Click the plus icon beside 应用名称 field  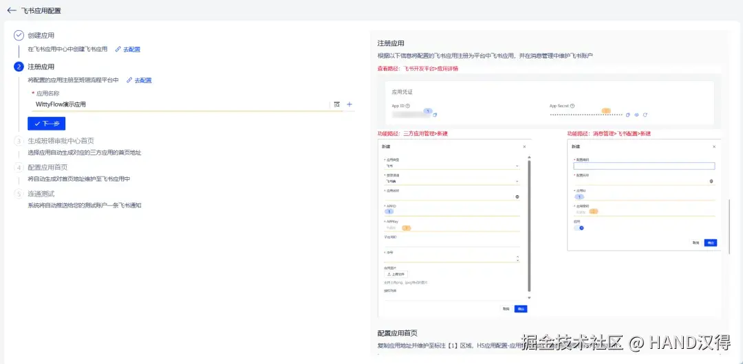pos(349,104)
